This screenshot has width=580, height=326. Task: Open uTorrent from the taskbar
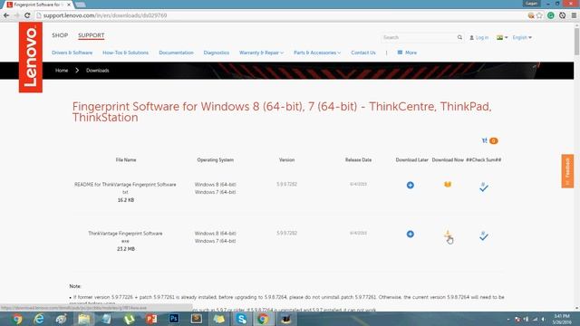pyautogui.click(x=129, y=319)
